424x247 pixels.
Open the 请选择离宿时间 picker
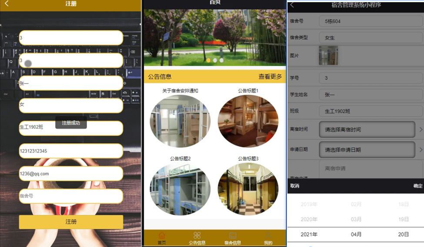tap(367, 129)
